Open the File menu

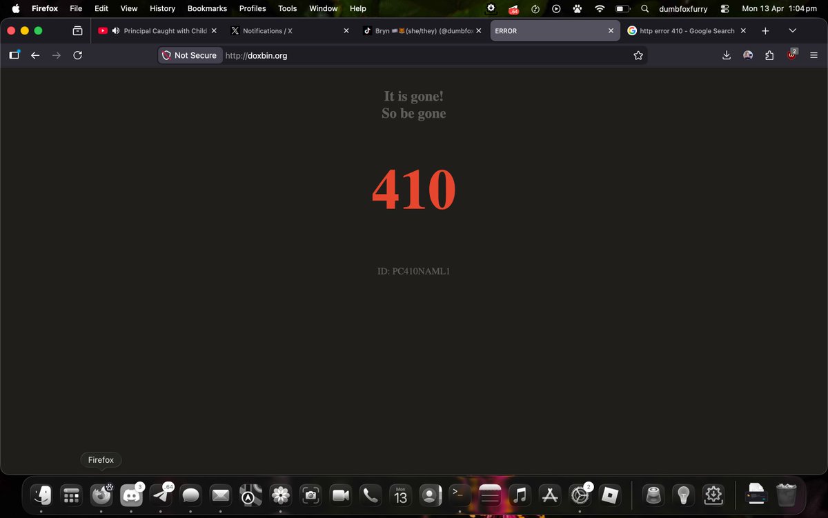click(x=76, y=8)
